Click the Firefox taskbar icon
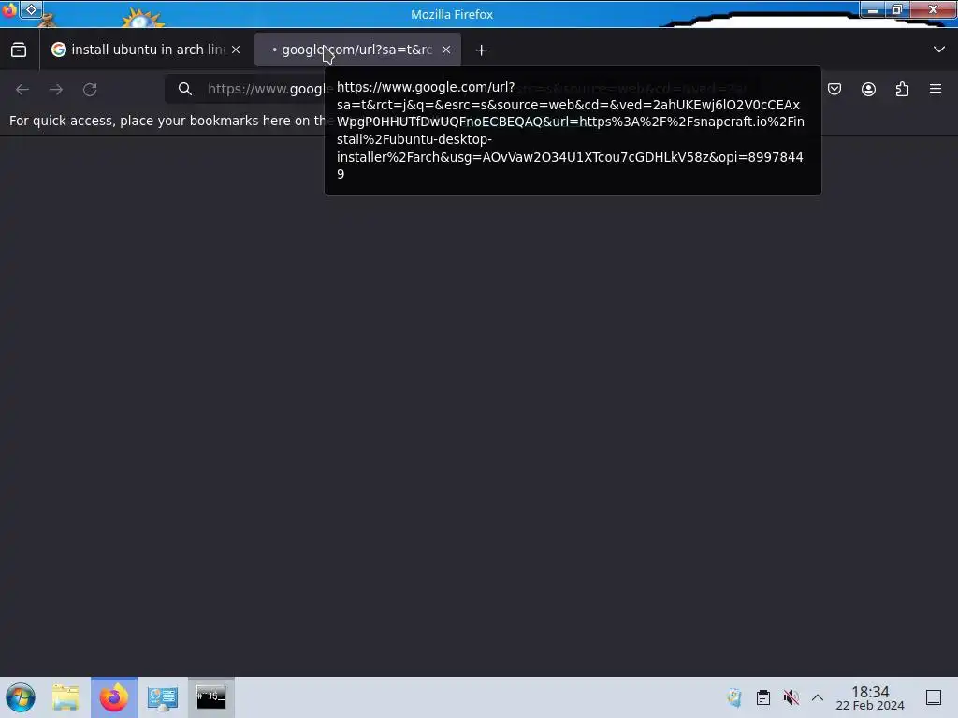958x718 pixels. click(x=114, y=697)
